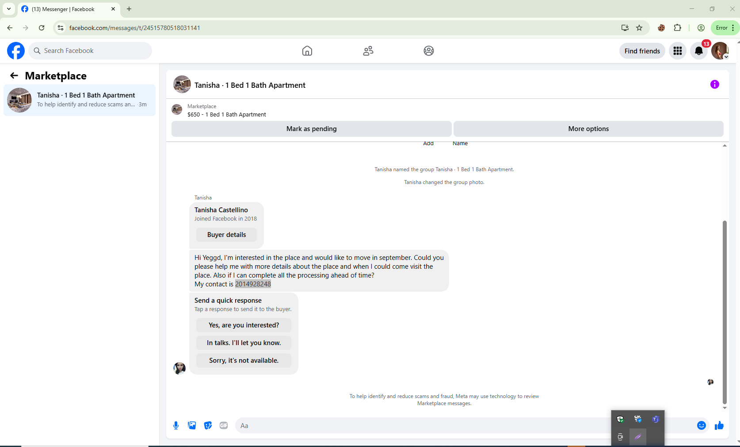
Task: Select the Tanisha conversation in the Marketplace list
Action: tap(80, 100)
